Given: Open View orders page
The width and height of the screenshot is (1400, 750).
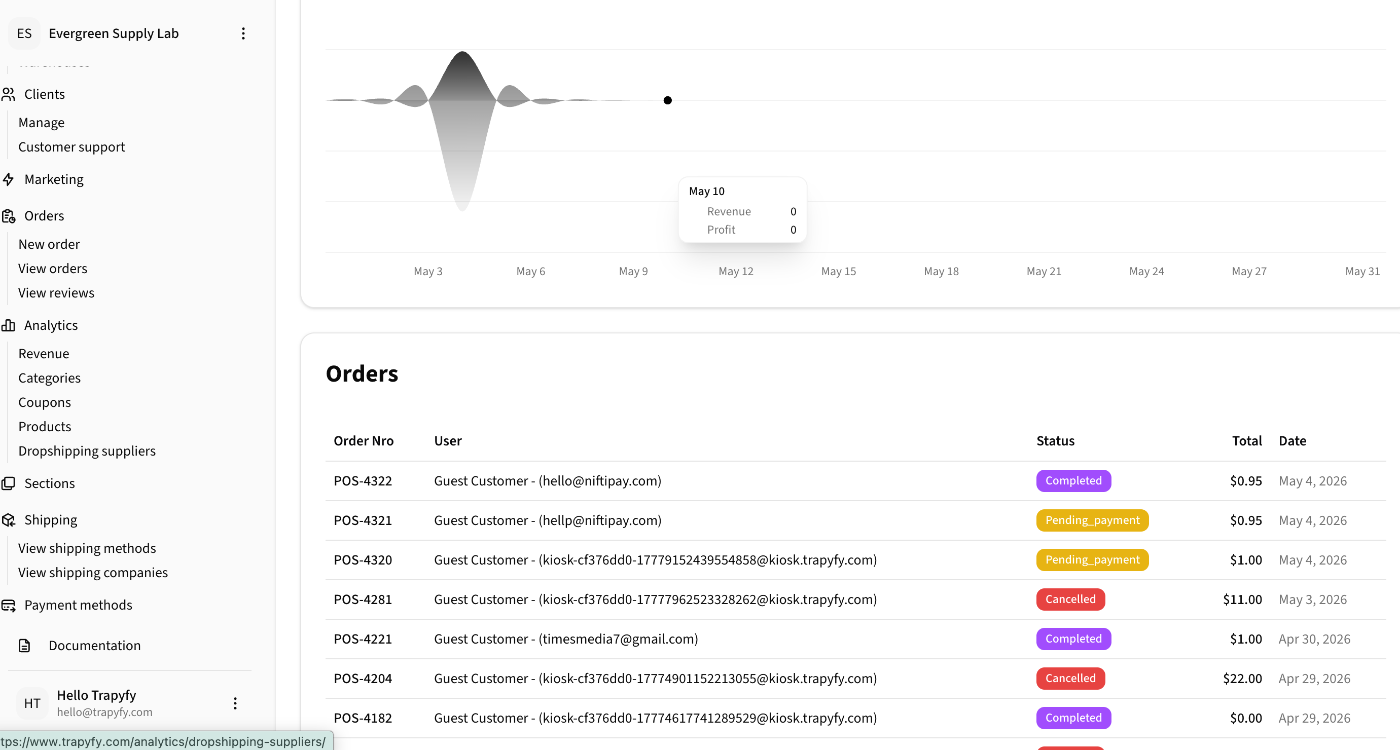Looking at the screenshot, I should coord(53,269).
